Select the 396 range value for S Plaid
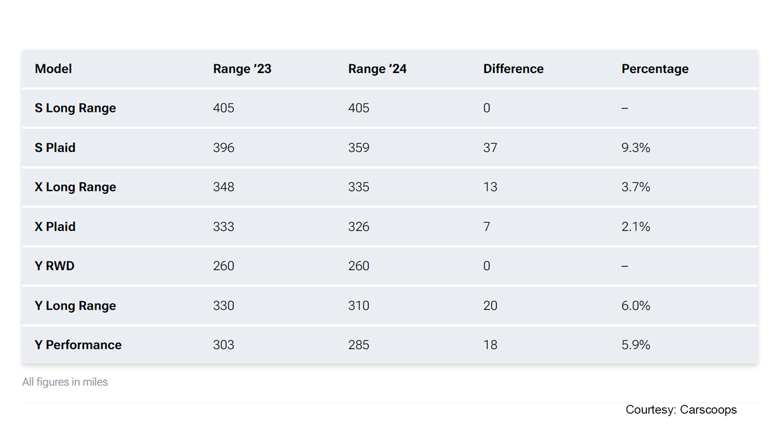 point(223,148)
